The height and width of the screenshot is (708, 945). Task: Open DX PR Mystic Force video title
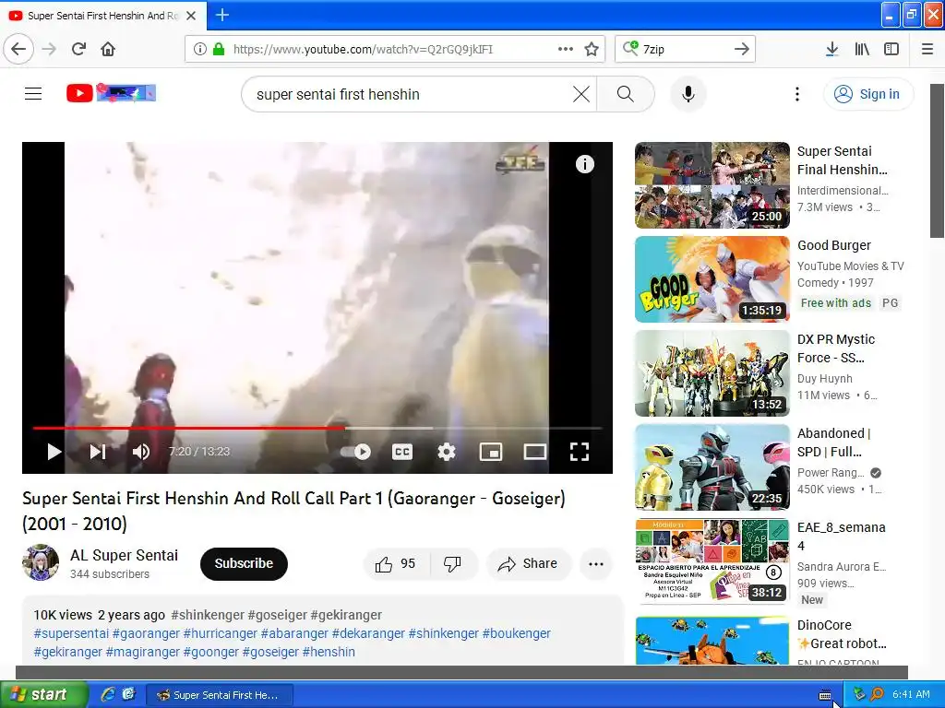[836, 348]
